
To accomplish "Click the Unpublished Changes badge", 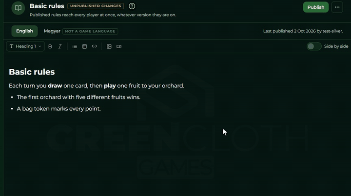I will (96, 6).
